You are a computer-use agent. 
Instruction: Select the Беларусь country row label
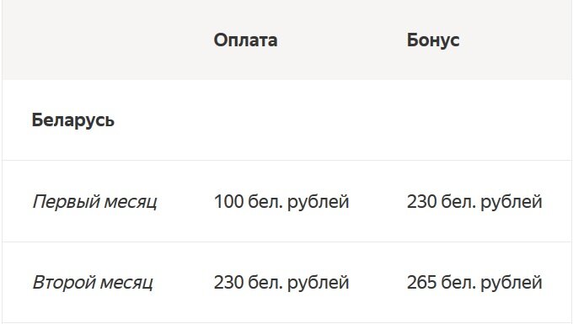point(73,120)
